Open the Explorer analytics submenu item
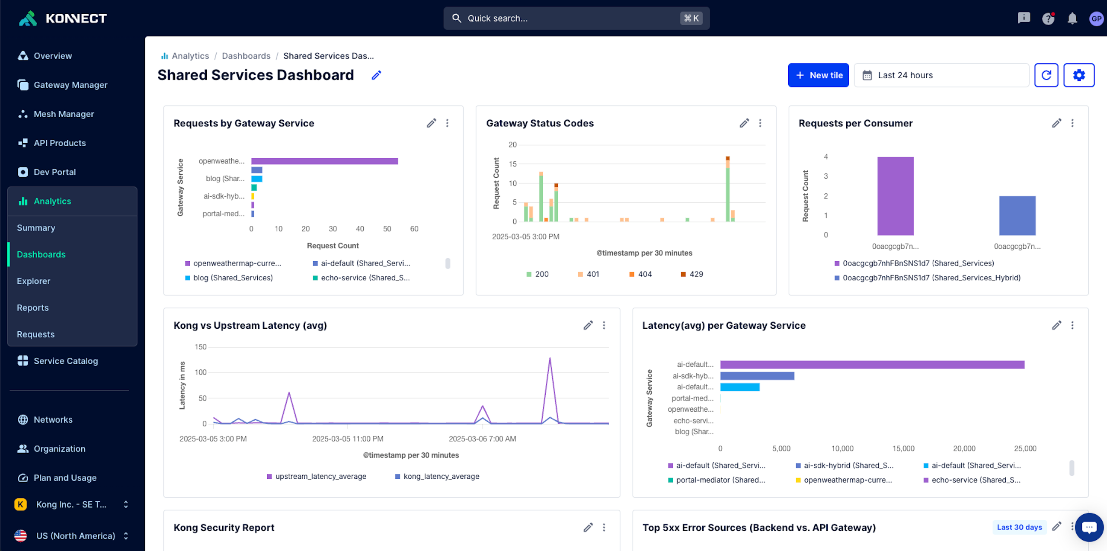Image resolution: width=1107 pixels, height=551 pixels. click(34, 281)
